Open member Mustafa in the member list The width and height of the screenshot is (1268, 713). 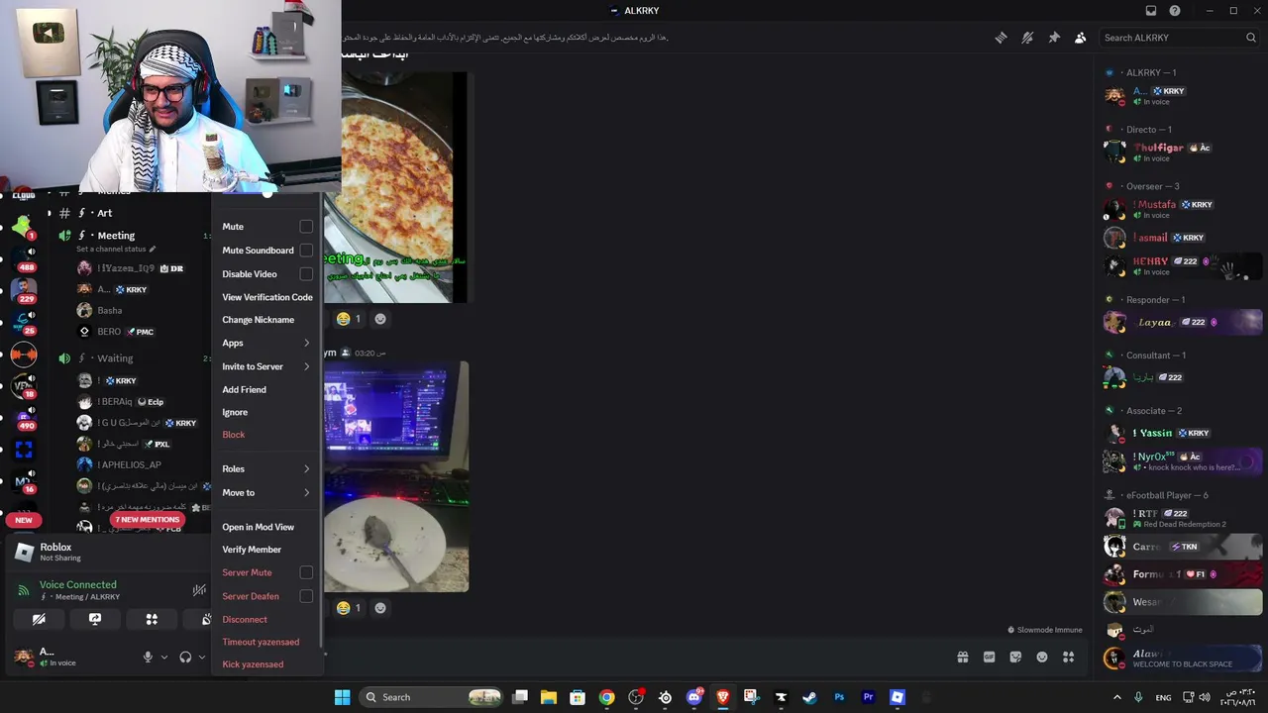1183,210
